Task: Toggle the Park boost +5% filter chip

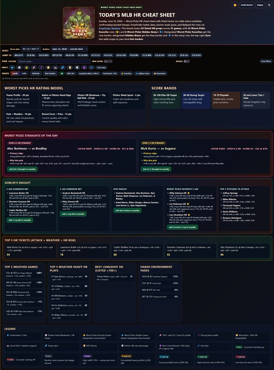Action: point(110,73)
